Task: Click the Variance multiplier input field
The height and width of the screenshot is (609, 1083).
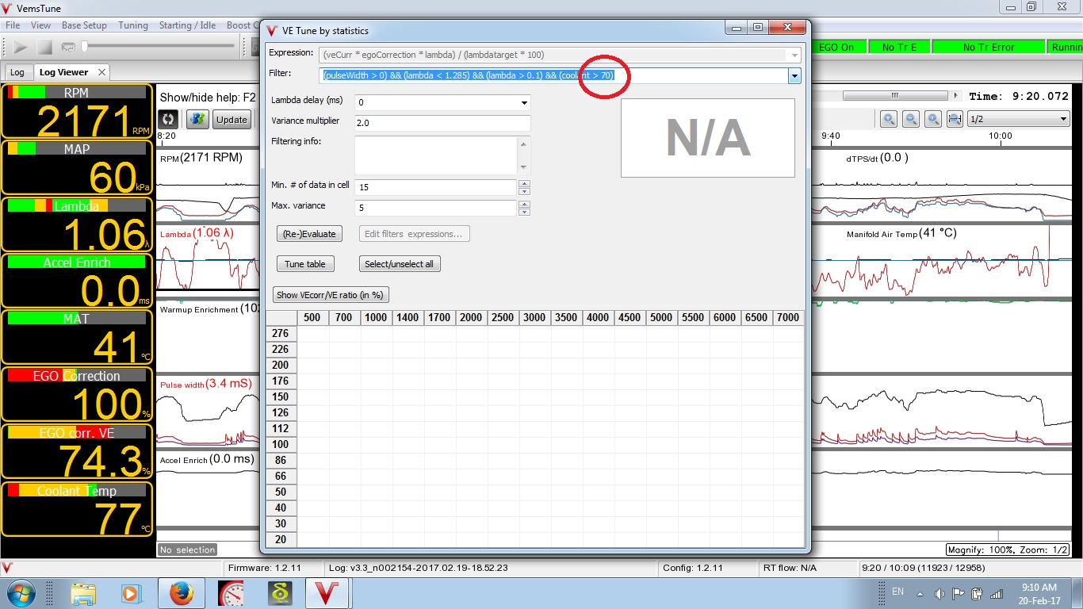Action: [x=442, y=123]
